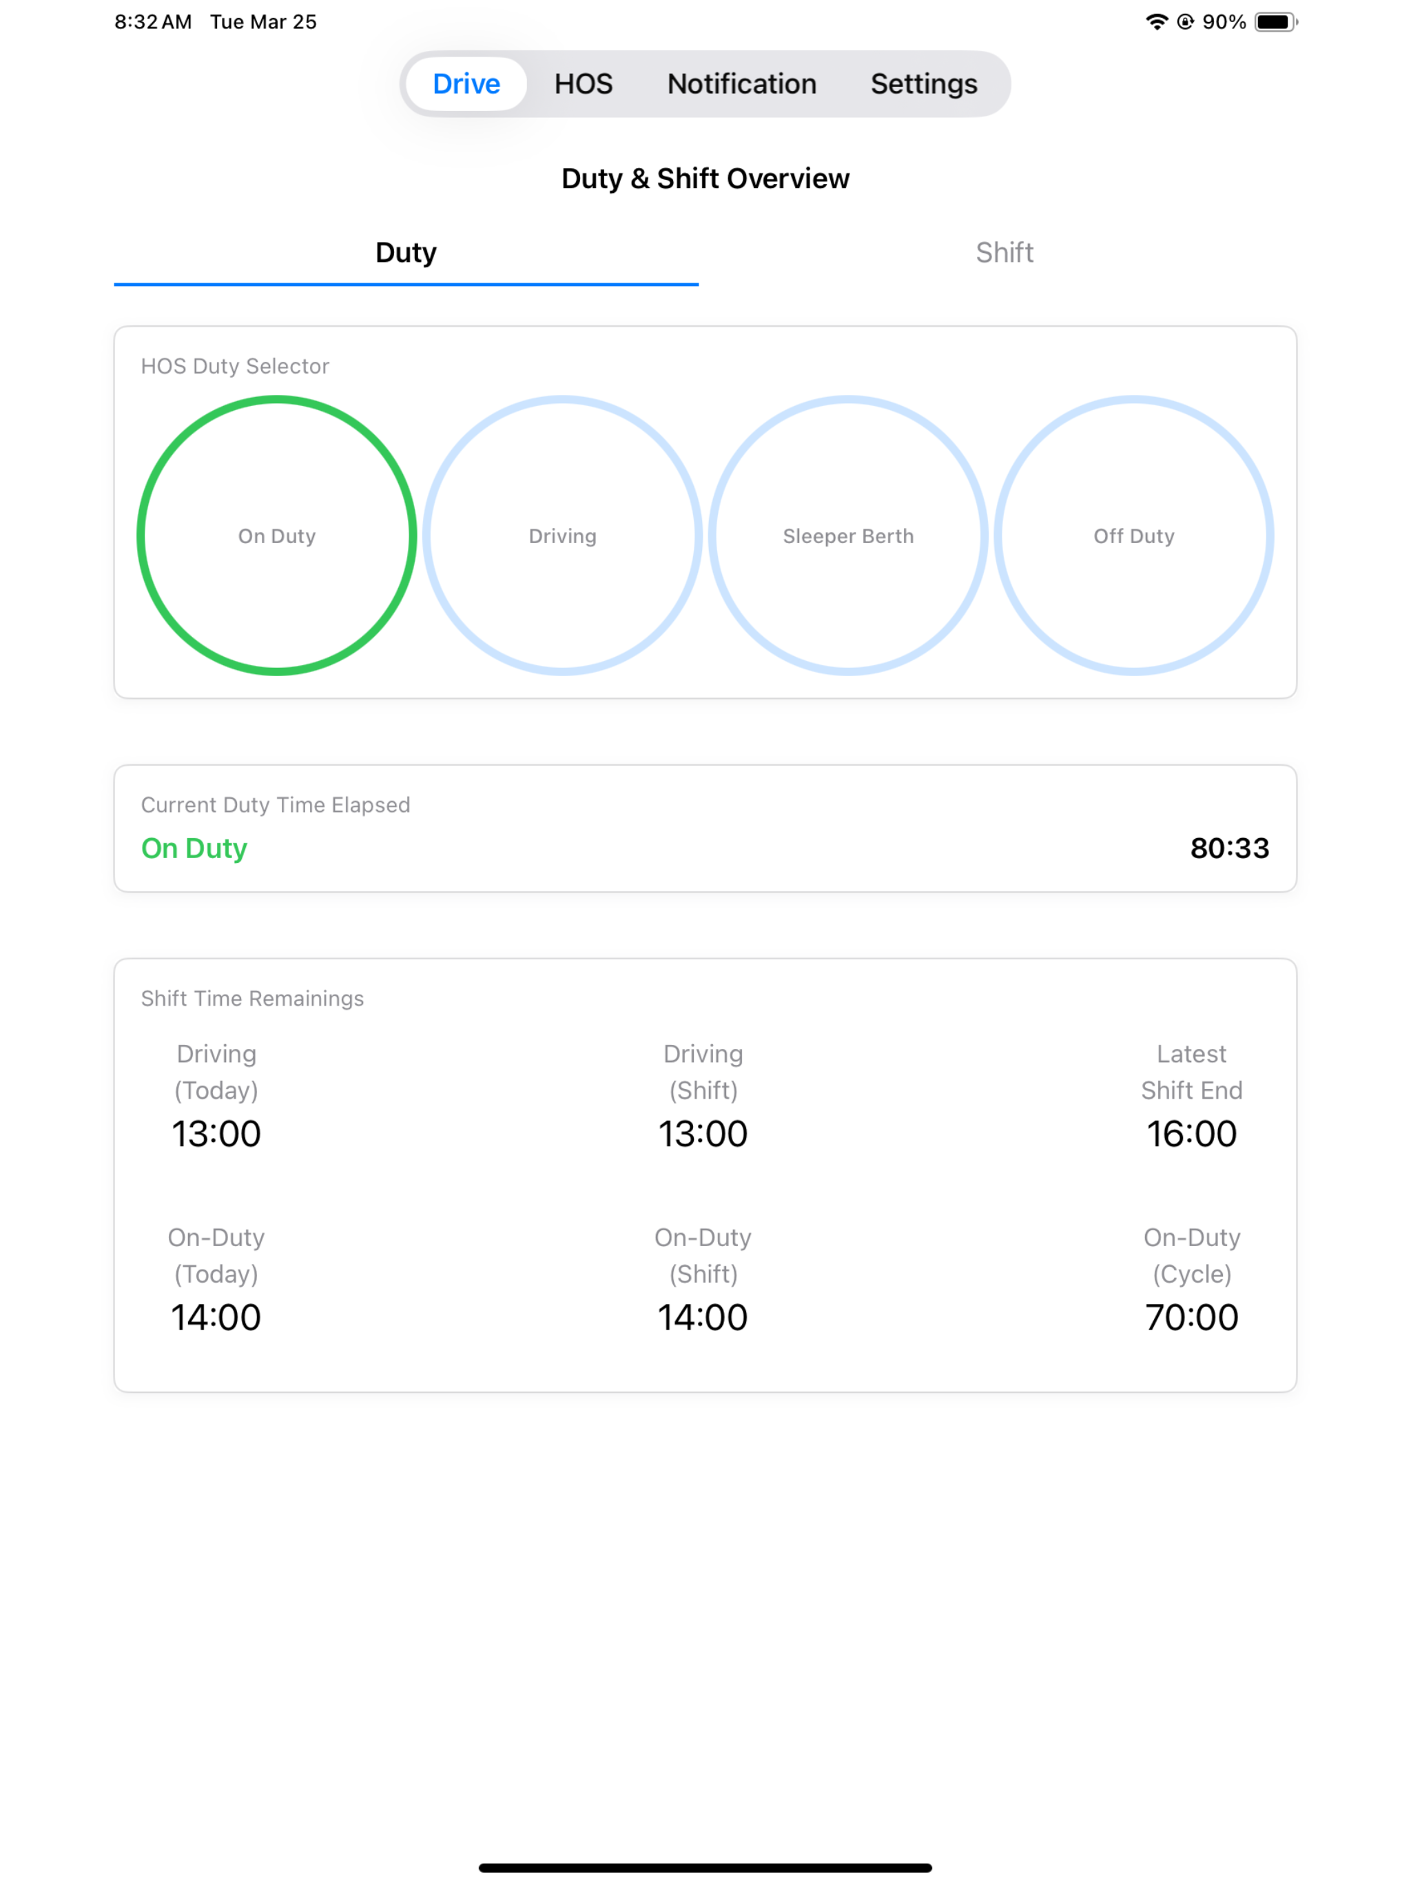The image size is (1411, 1883).
Task: Tap the Driving (Today) label
Action: (x=216, y=1072)
